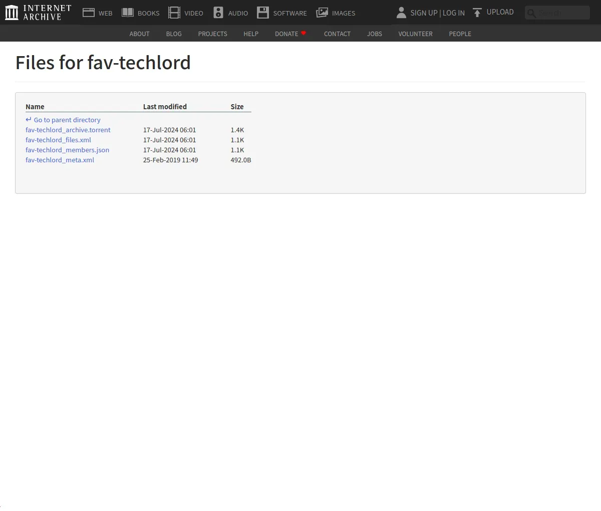
Task: Click the members.json row modified date
Action: coord(170,150)
